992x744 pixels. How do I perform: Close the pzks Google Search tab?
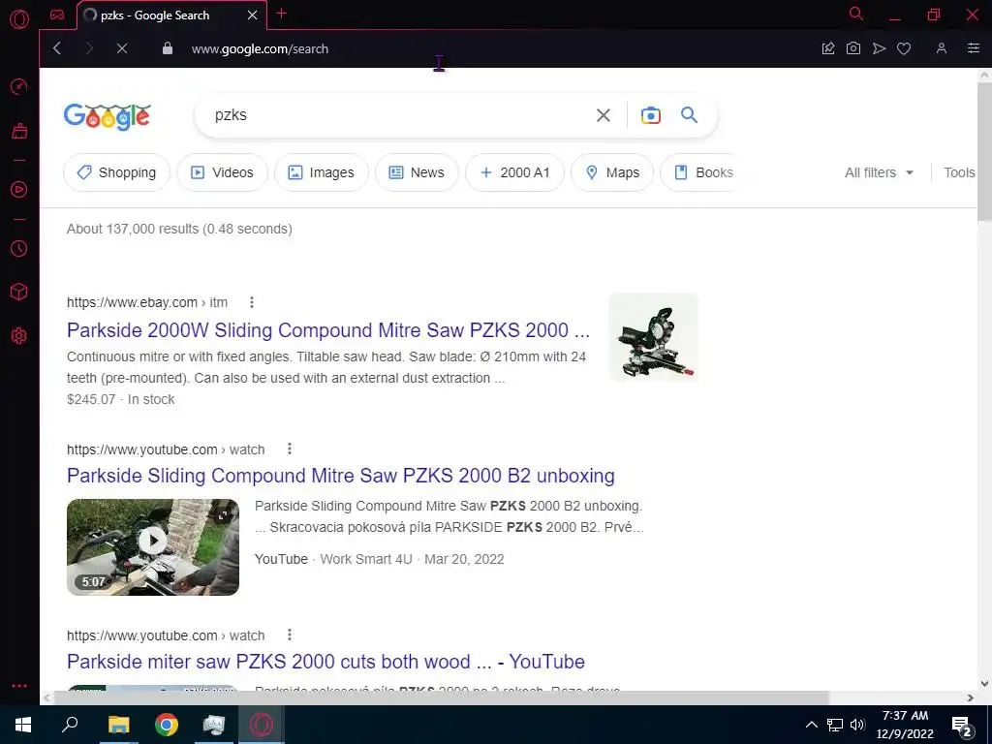pyautogui.click(x=253, y=15)
